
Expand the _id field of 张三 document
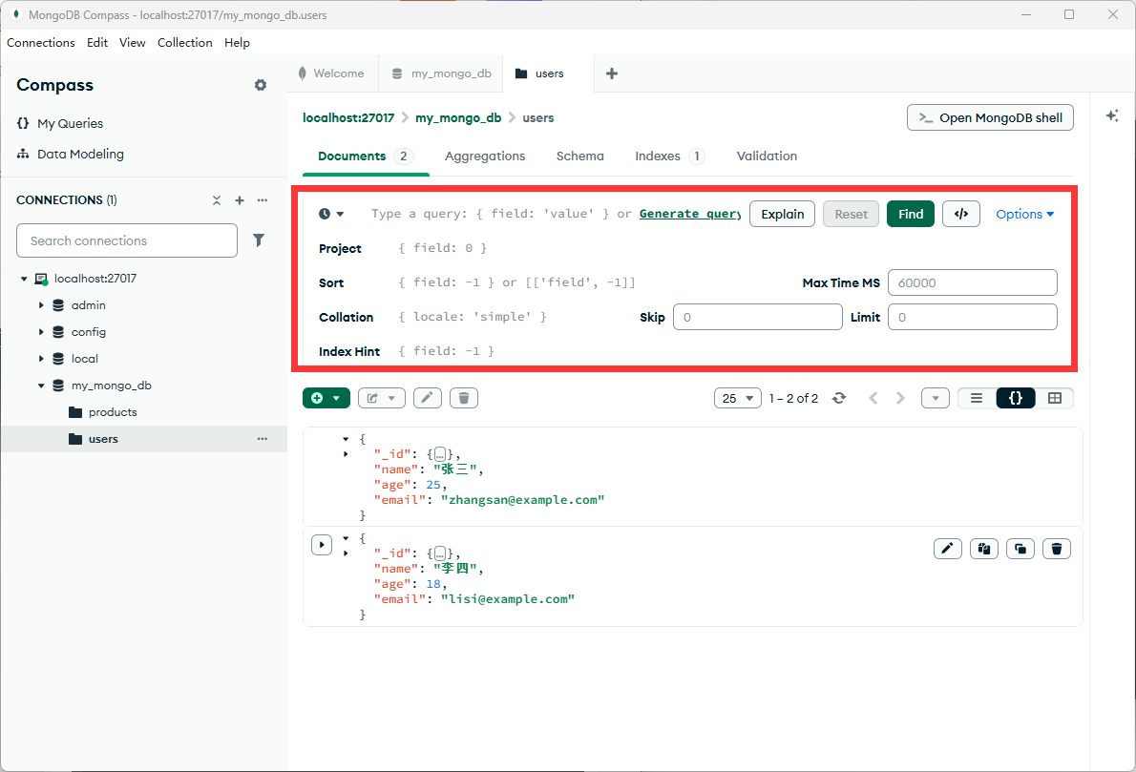tap(346, 454)
